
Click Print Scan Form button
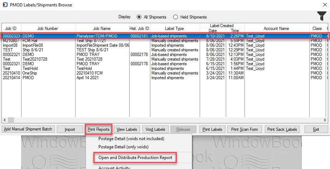(244, 129)
